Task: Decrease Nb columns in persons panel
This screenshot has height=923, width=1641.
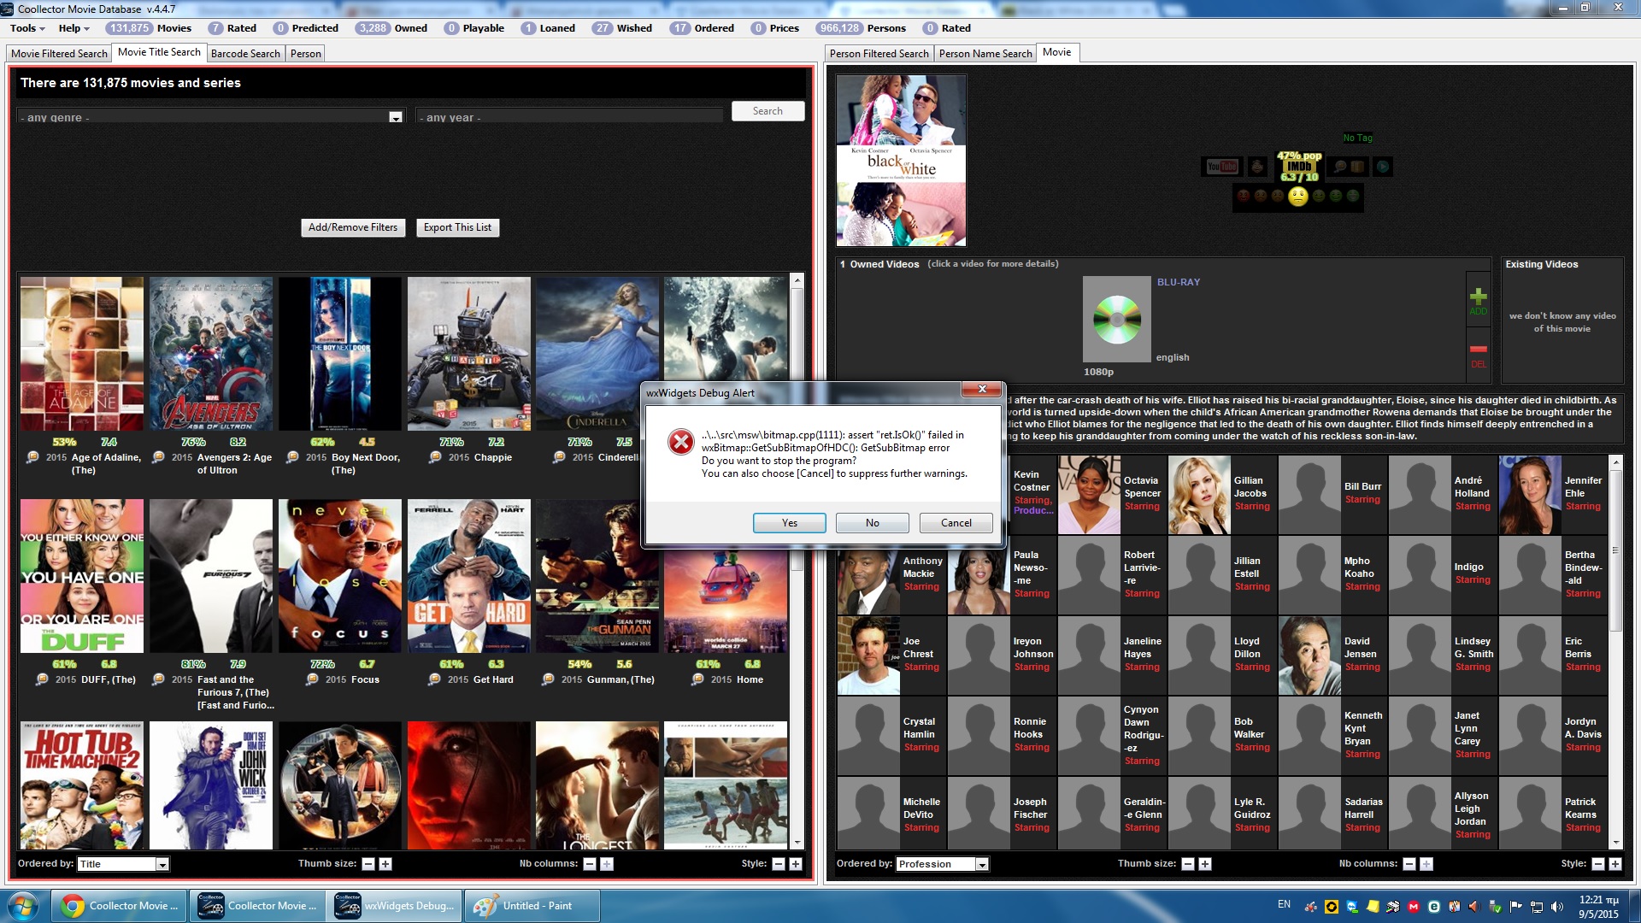Action: 1409,864
